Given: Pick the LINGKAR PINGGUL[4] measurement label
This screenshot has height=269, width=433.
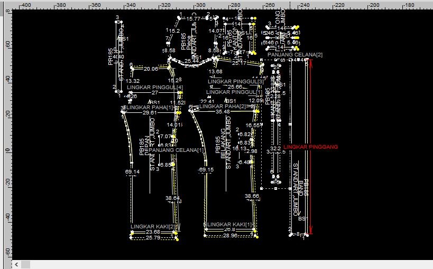Looking at the screenshot, I should click(155, 87).
